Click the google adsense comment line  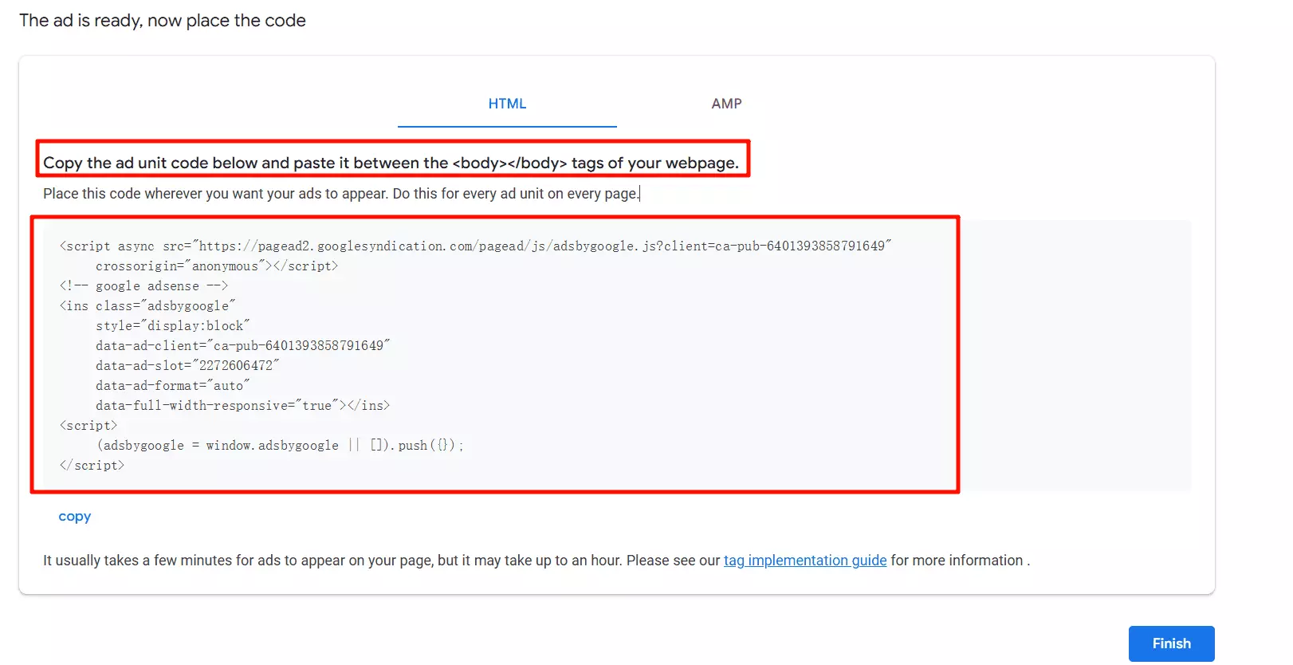[144, 286]
